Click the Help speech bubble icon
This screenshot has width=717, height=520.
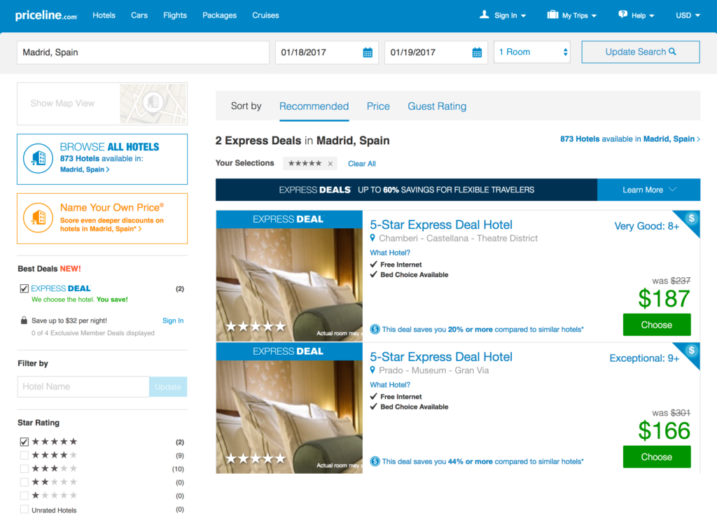[x=622, y=15]
